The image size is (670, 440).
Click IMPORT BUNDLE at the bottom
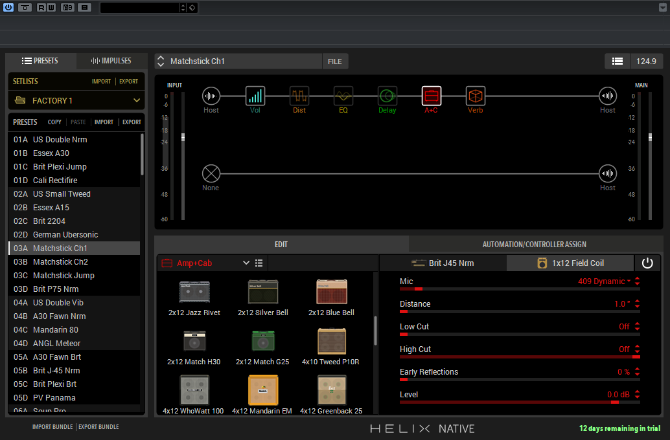pos(52,427)
